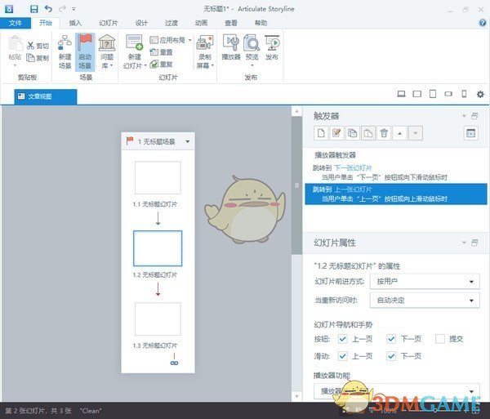The height and width of the screenshot is (419, 490).
Task: Reset slide with 重置
Action: [x=162, y=52]
